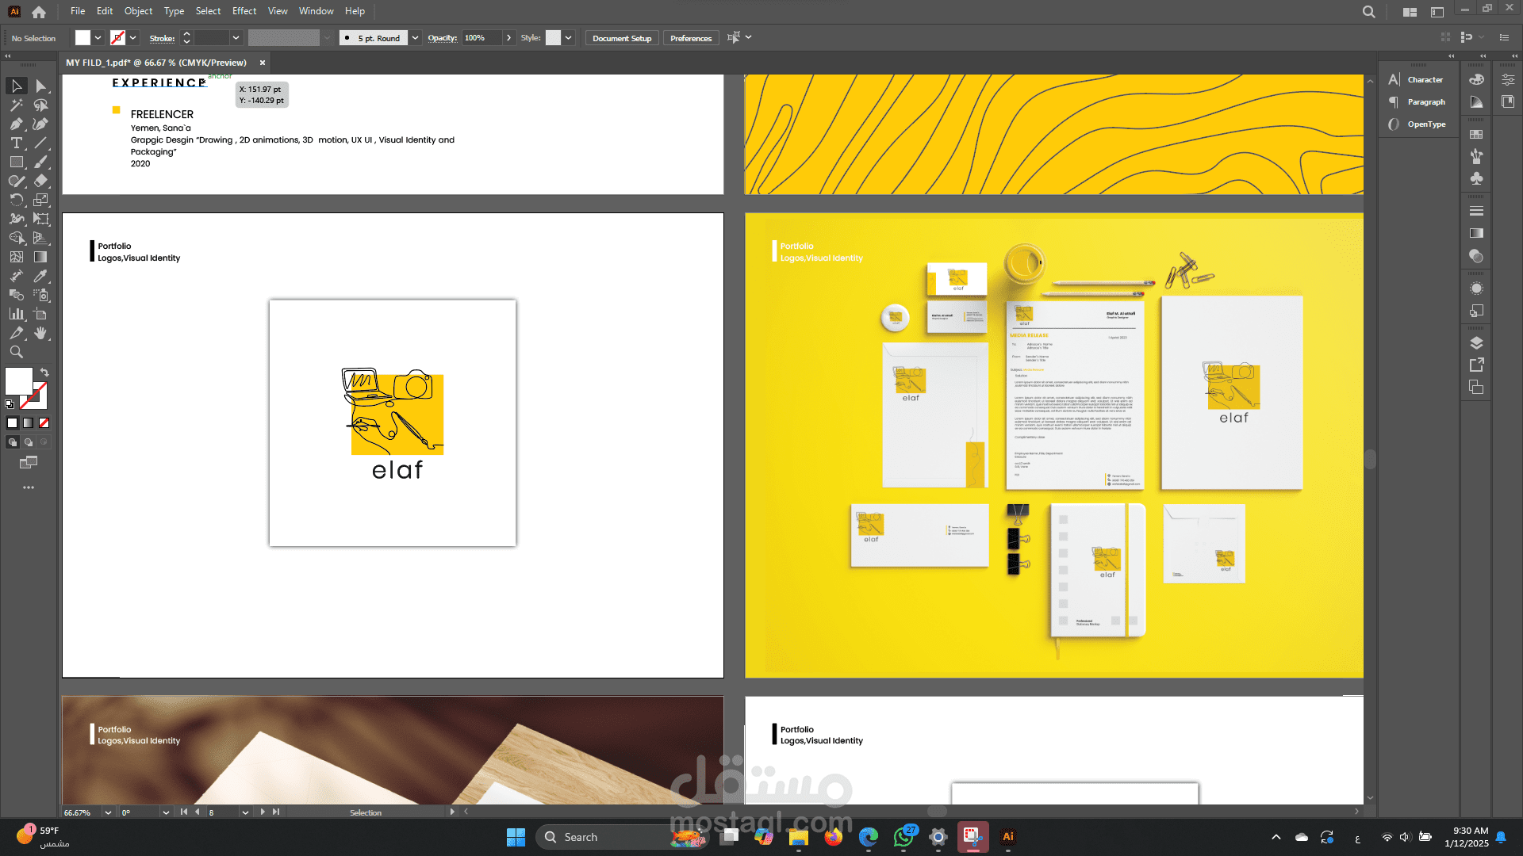
Task: Set Gradient mode below fill swatch
Action: [x=29, y=422]
